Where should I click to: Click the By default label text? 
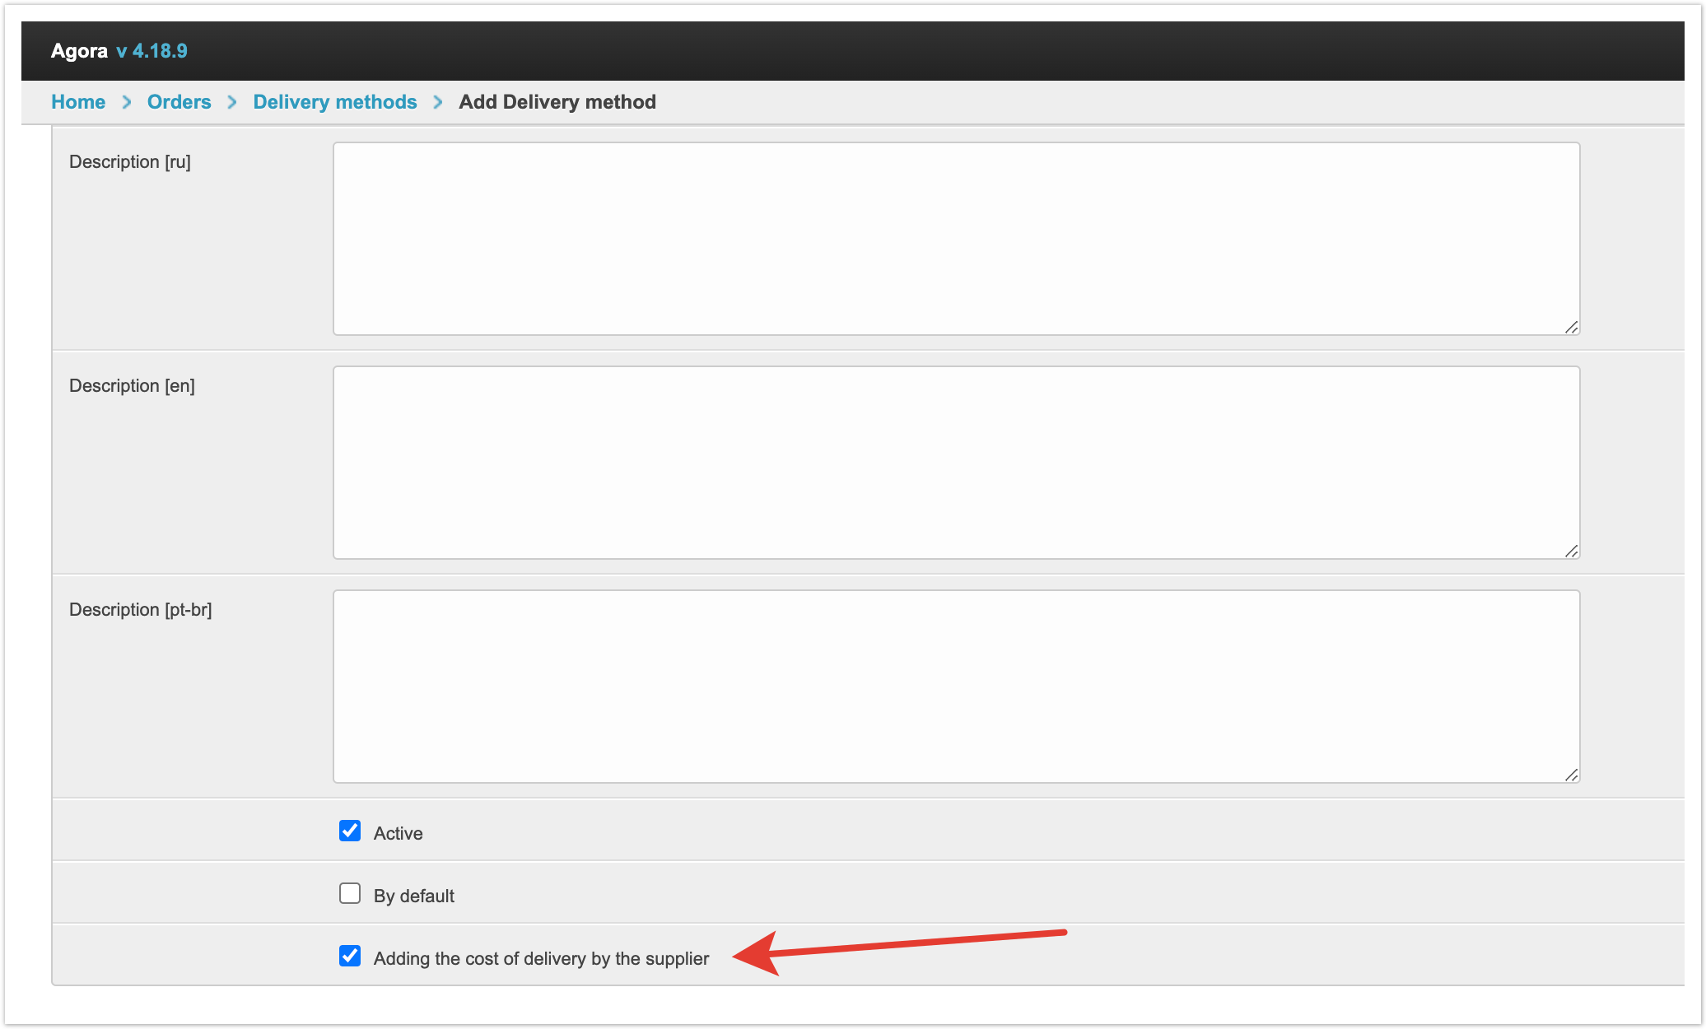(413, 896)
